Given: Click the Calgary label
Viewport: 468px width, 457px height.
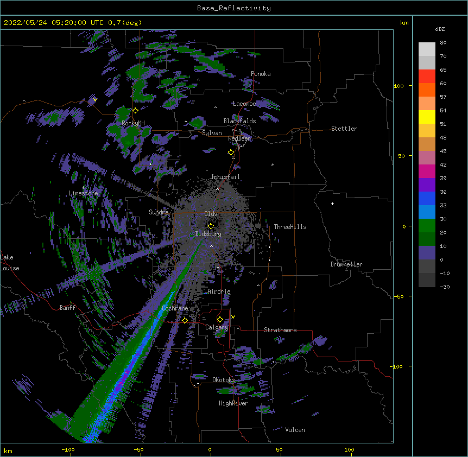Looking at the screenshot, I should click(217, 327).
